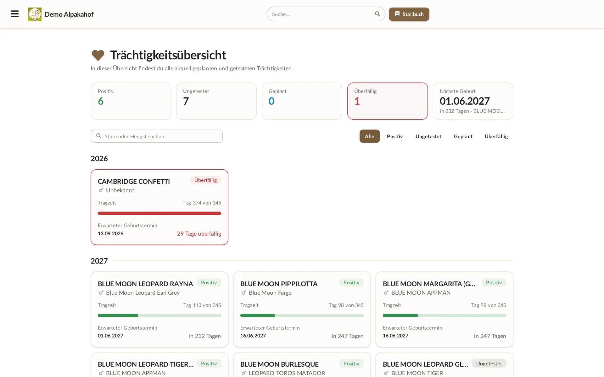Open the Überfällig summary card
The image size is (604, 377).
(387, 101)
